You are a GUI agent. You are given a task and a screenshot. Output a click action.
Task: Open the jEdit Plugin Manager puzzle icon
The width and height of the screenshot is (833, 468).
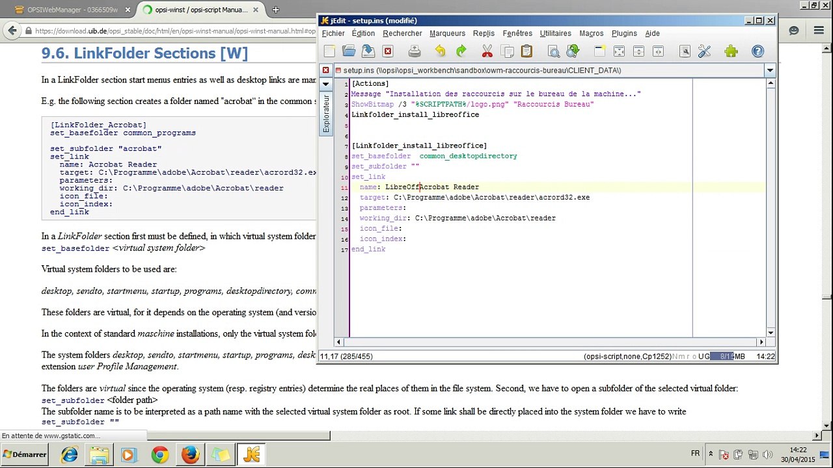731,51
